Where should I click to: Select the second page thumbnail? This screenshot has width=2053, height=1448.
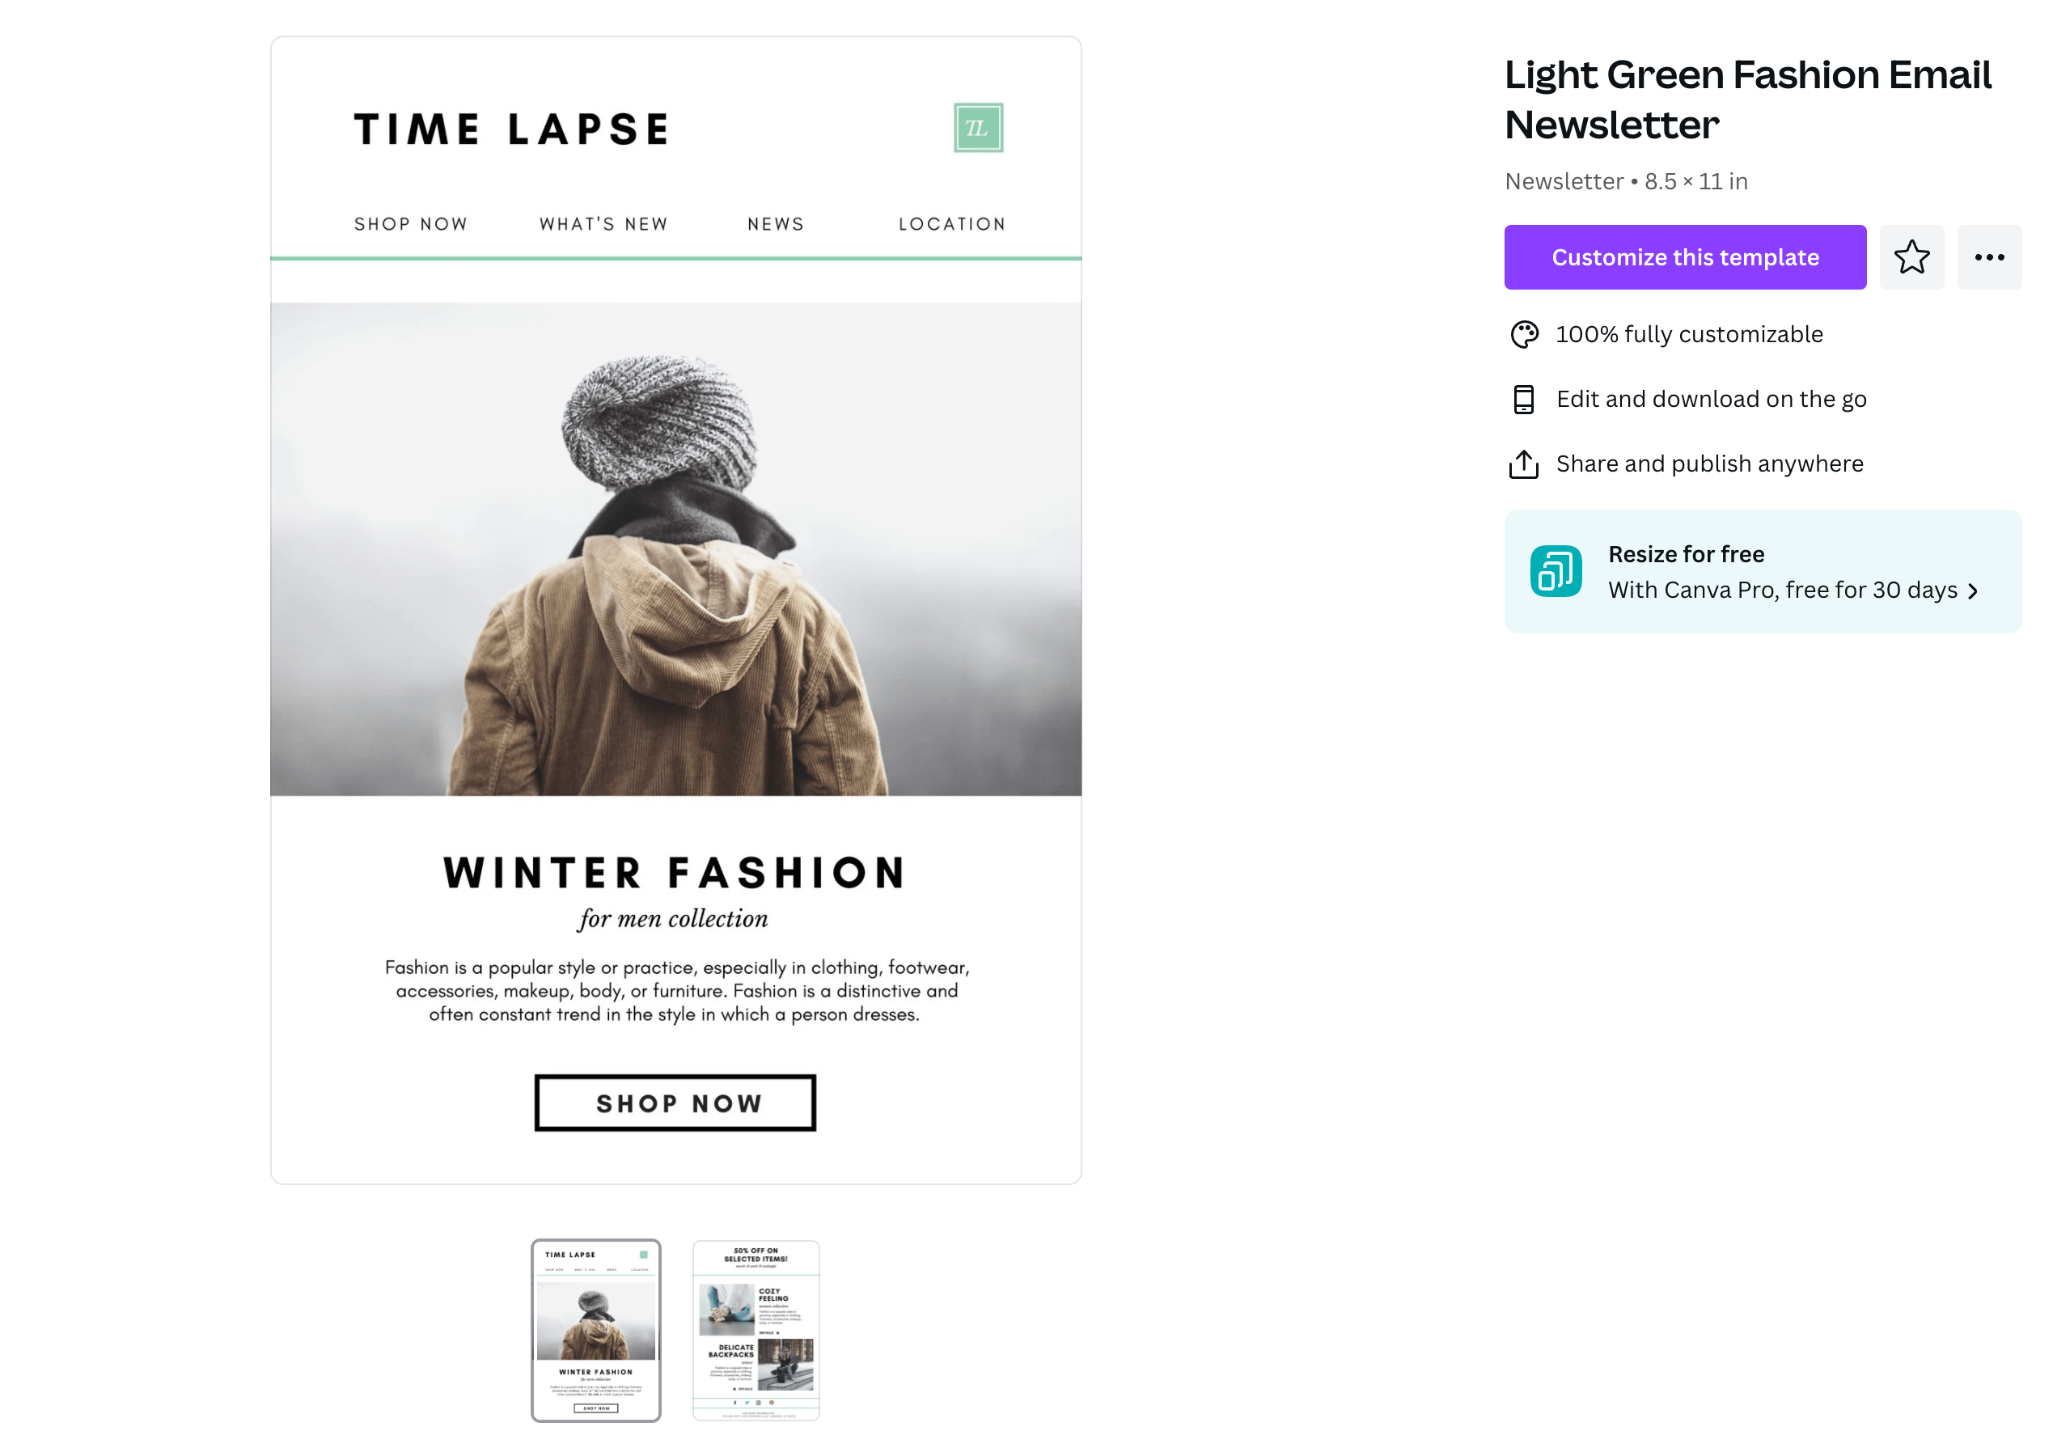(x=756, y=1330)
